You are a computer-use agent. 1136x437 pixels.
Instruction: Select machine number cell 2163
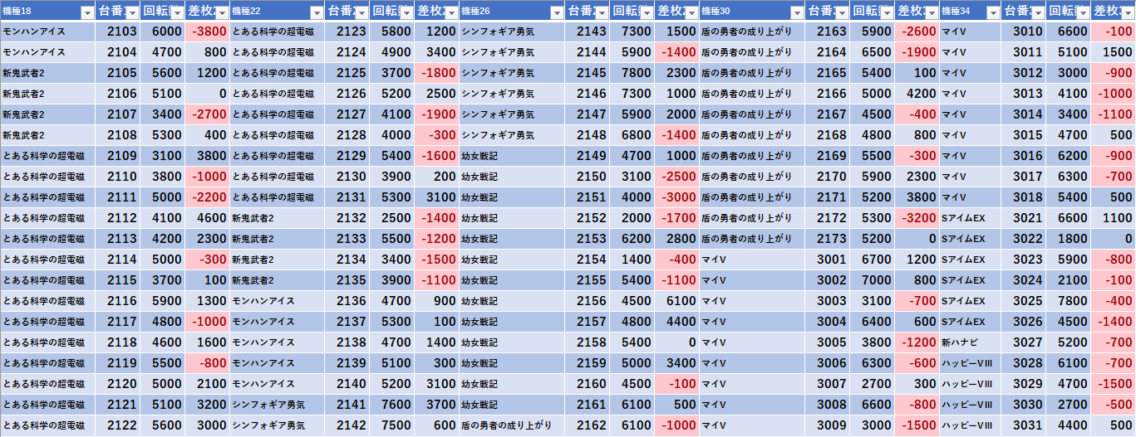pos(827,32)
